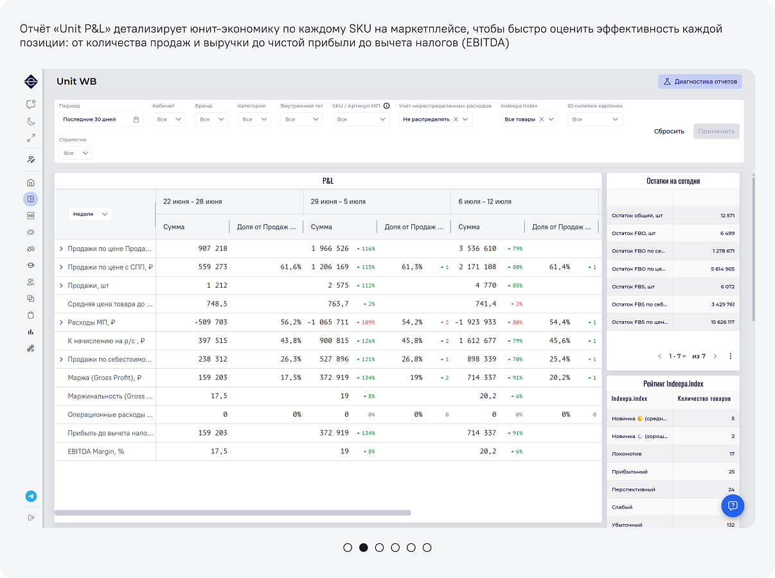Expand the 'Продажи по цене с СПП, ₽' row

click(x=61, y=267)
